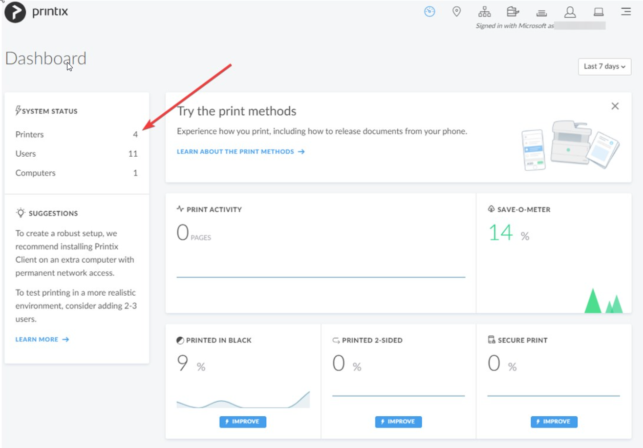Click the 14 % Save-O-Meter value
Viewport: 643px width, 448px height.
click(509, 233)
